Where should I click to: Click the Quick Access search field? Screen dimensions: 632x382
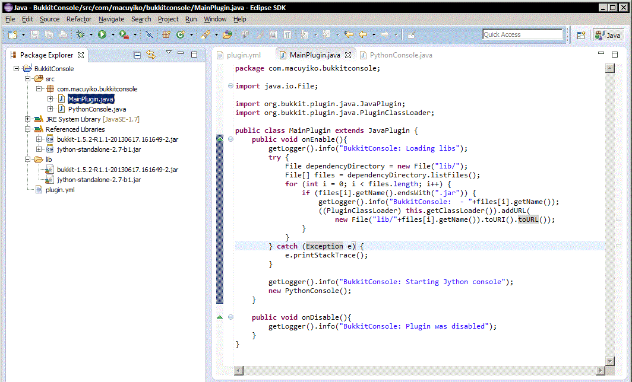click(522, 34)
